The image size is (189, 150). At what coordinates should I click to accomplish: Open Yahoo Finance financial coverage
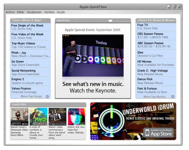coord(30,90)
